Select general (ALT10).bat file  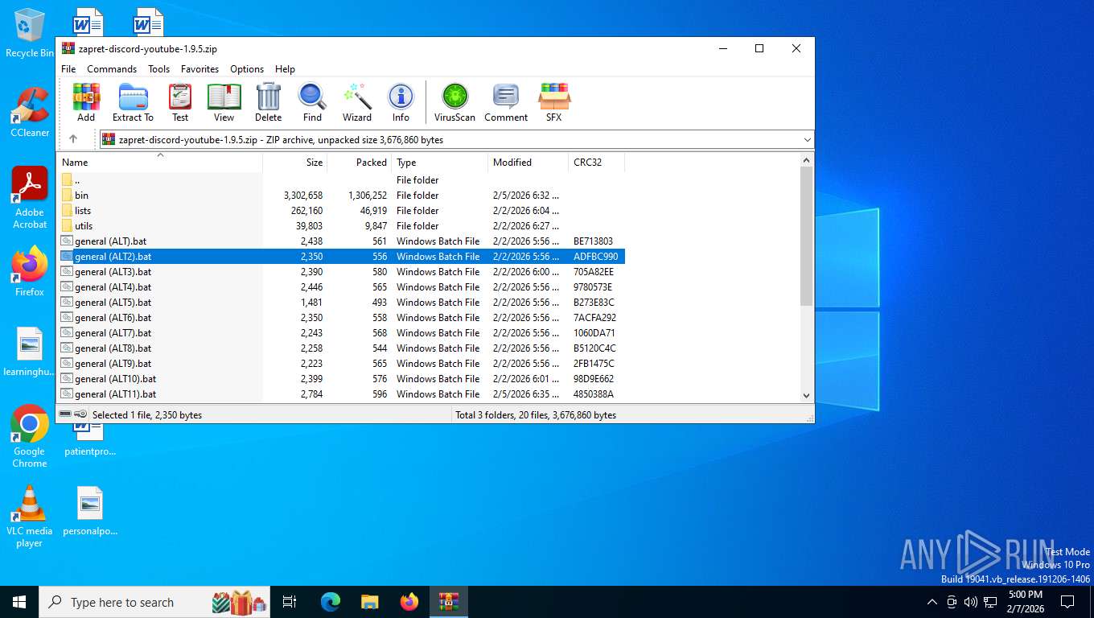click(340, 379)
